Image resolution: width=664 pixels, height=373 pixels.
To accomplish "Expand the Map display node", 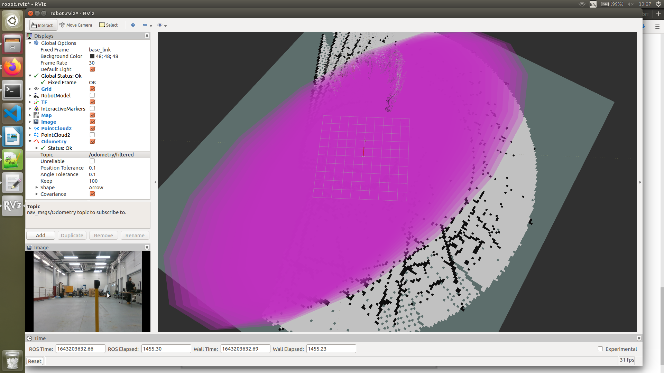I will [30, 115].
